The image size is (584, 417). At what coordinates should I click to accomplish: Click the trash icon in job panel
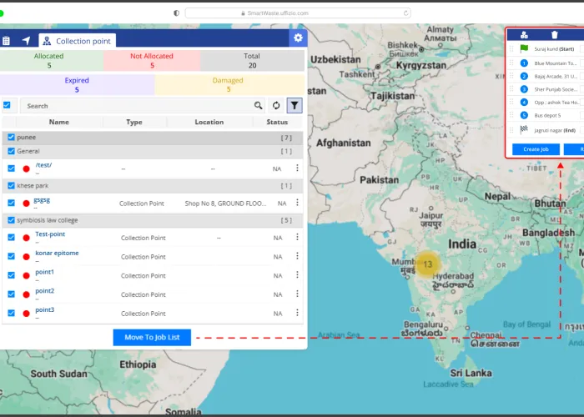[555, 35]
